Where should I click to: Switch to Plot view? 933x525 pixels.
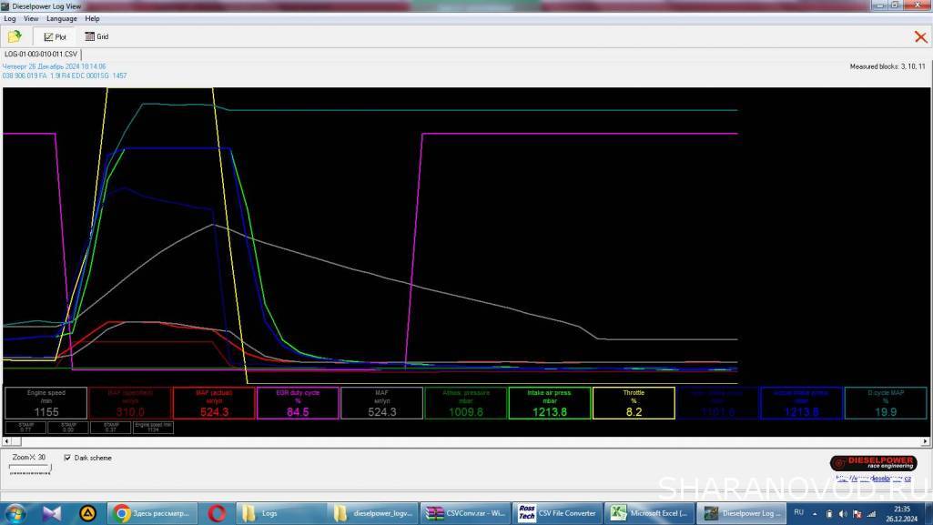pos(56,36)
